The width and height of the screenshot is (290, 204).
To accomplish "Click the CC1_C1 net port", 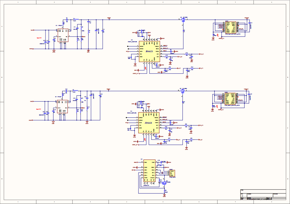I will coord(201,54).
